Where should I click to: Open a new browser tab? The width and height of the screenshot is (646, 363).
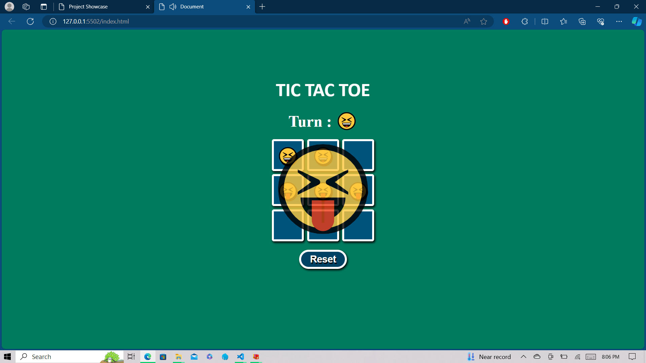262,7
